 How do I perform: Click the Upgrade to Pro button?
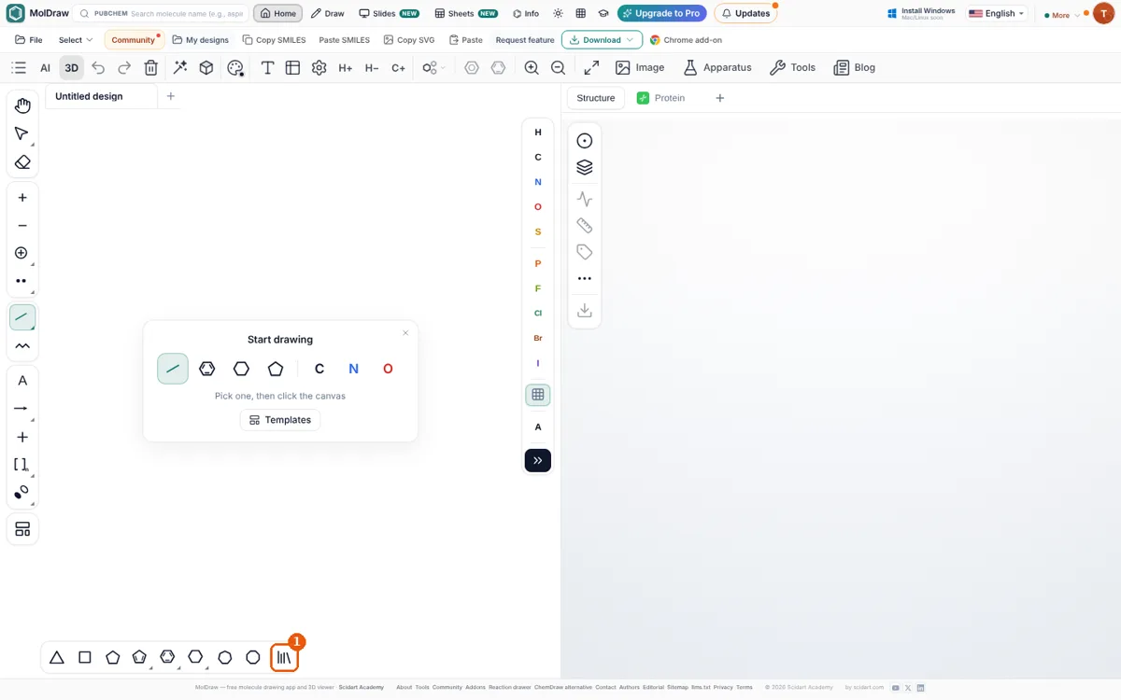[661, 14]
